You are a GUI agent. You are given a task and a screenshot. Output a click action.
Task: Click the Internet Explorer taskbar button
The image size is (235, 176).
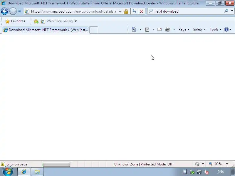(24, 172)
